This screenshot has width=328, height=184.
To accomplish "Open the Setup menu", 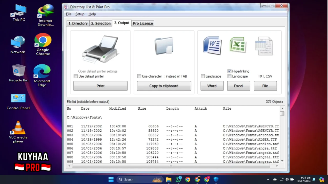I will point(80,14).
